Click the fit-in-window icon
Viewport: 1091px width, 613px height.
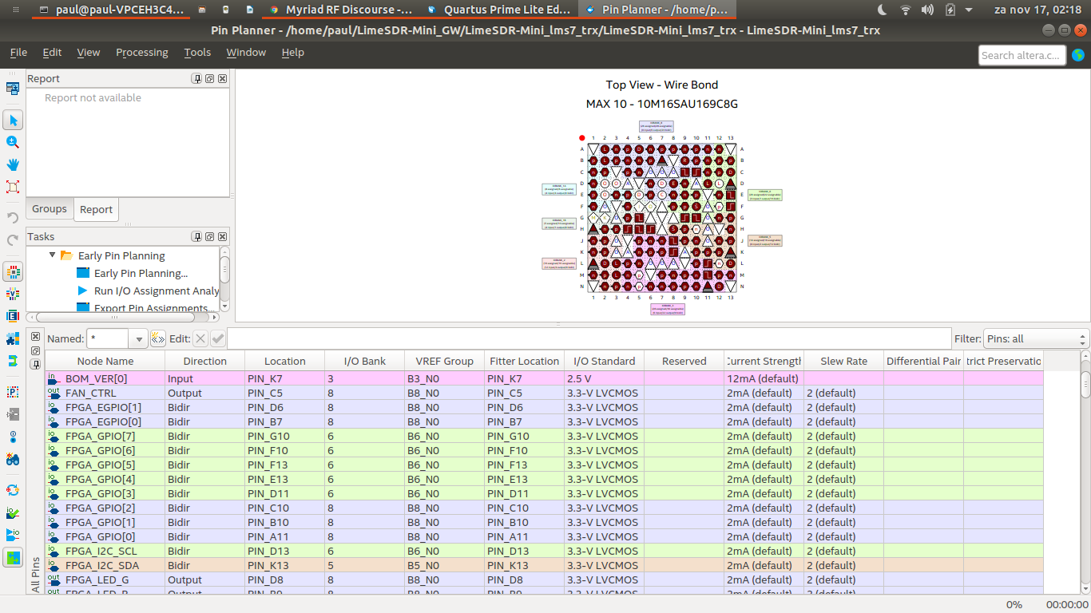pos(13,187)
